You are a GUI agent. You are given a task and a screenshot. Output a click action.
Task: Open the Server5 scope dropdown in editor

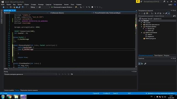coord(26,13)
